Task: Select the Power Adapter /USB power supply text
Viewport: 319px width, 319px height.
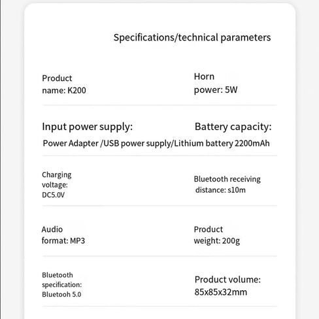Action: point(107,143)
